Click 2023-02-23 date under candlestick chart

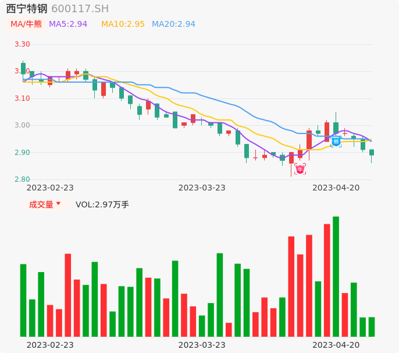(x=50, y=188)
